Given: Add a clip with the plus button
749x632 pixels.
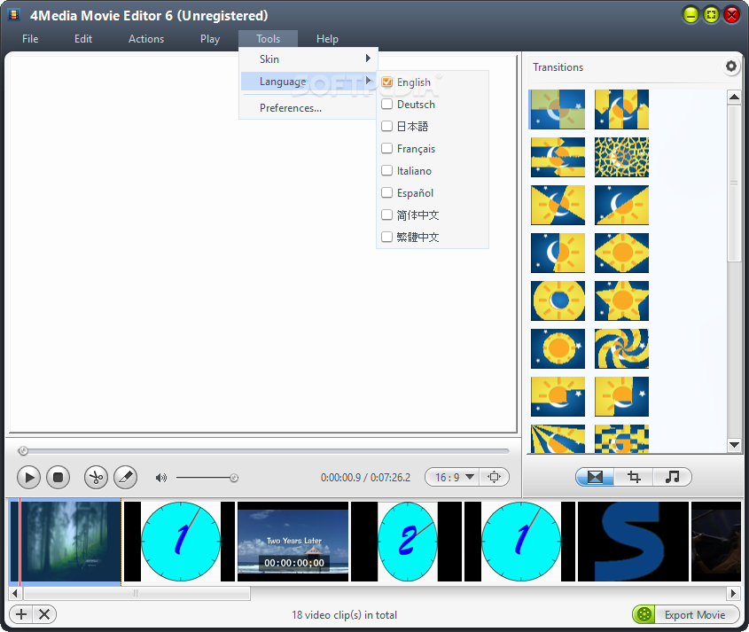Looking at the screenshot, I should click(21, 614).
